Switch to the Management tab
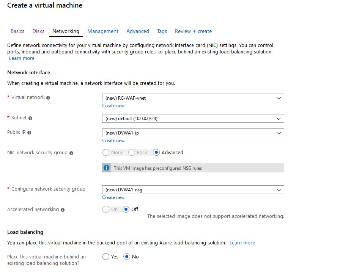This screenshot has height=277, width=351. 103,31
